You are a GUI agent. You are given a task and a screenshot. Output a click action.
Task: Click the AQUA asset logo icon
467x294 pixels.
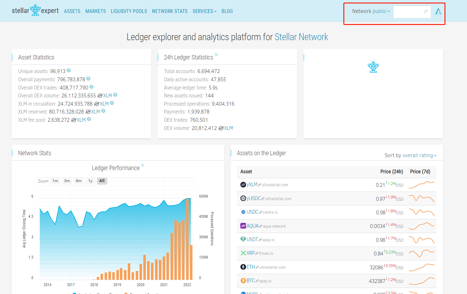click(243, 226)
